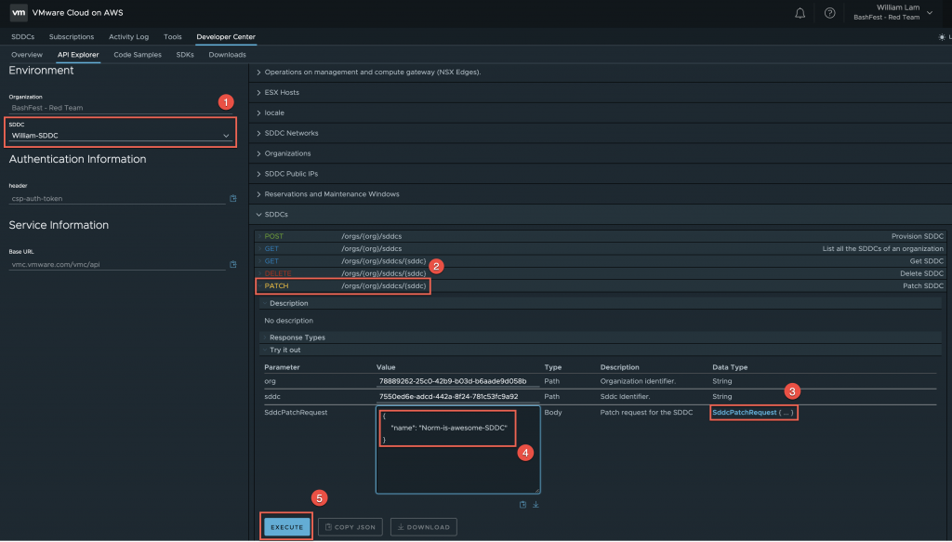Open the Activity Log tab
This screenshot has width=952, height=542.
click(x=128, y=37)
